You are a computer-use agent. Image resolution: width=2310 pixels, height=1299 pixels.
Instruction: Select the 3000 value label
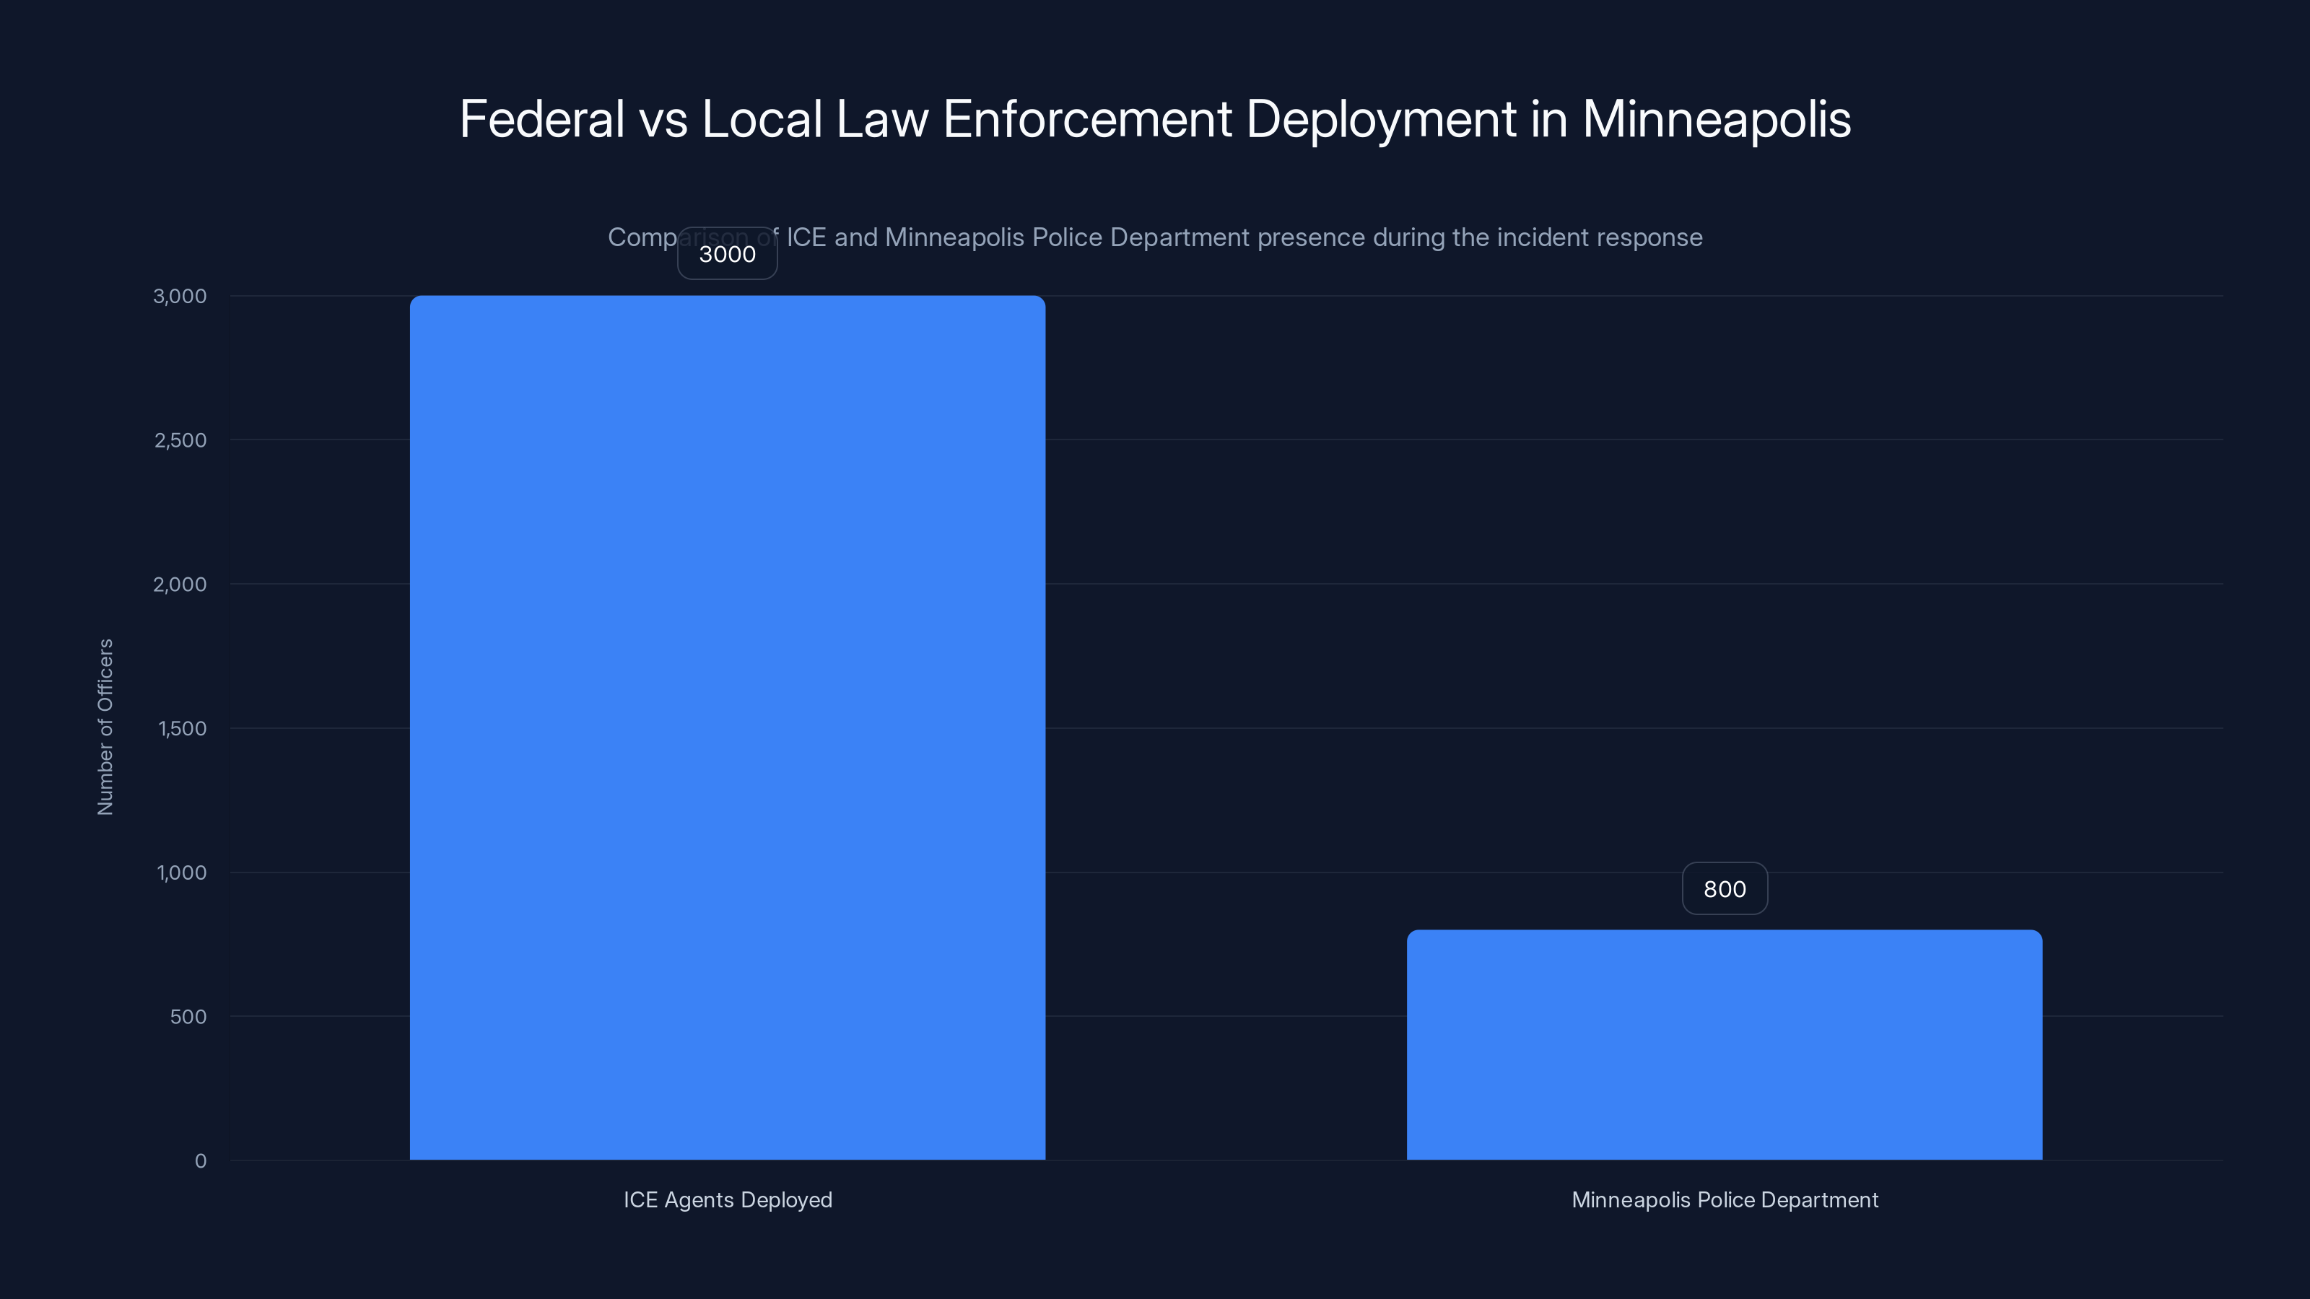click(x=726, y=254)
